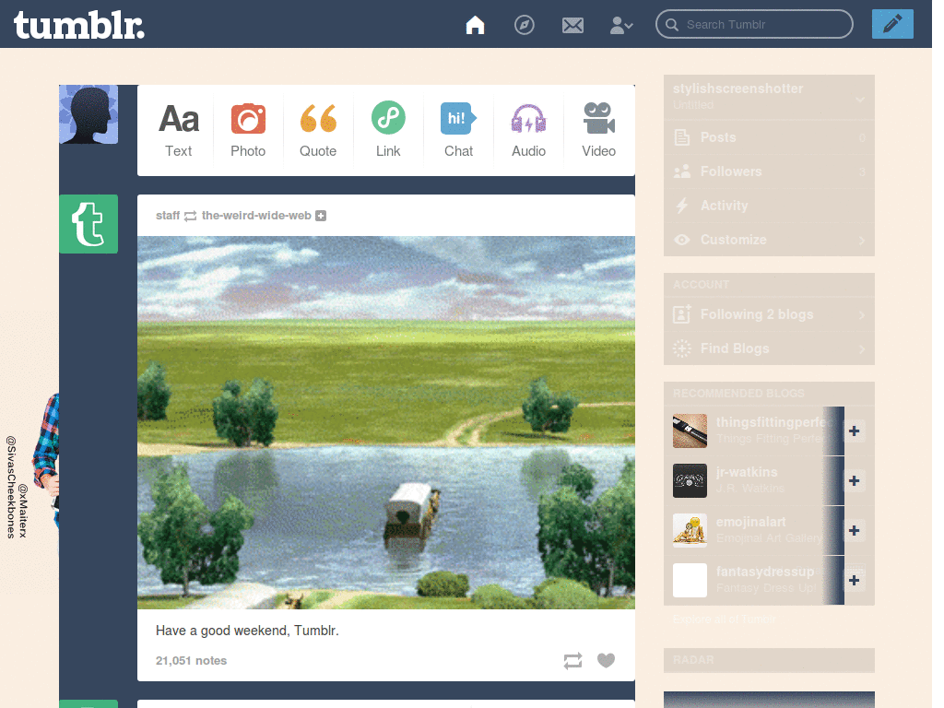Create a new Text post

click(x=179, y=131)
